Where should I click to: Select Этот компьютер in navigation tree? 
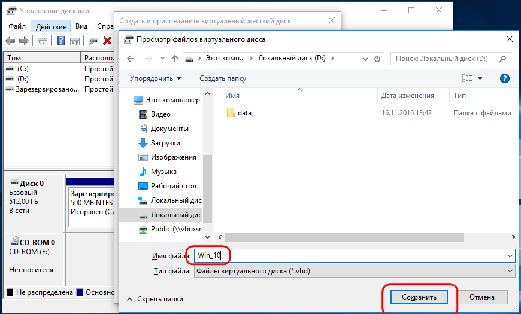click(x=166, y=99)
